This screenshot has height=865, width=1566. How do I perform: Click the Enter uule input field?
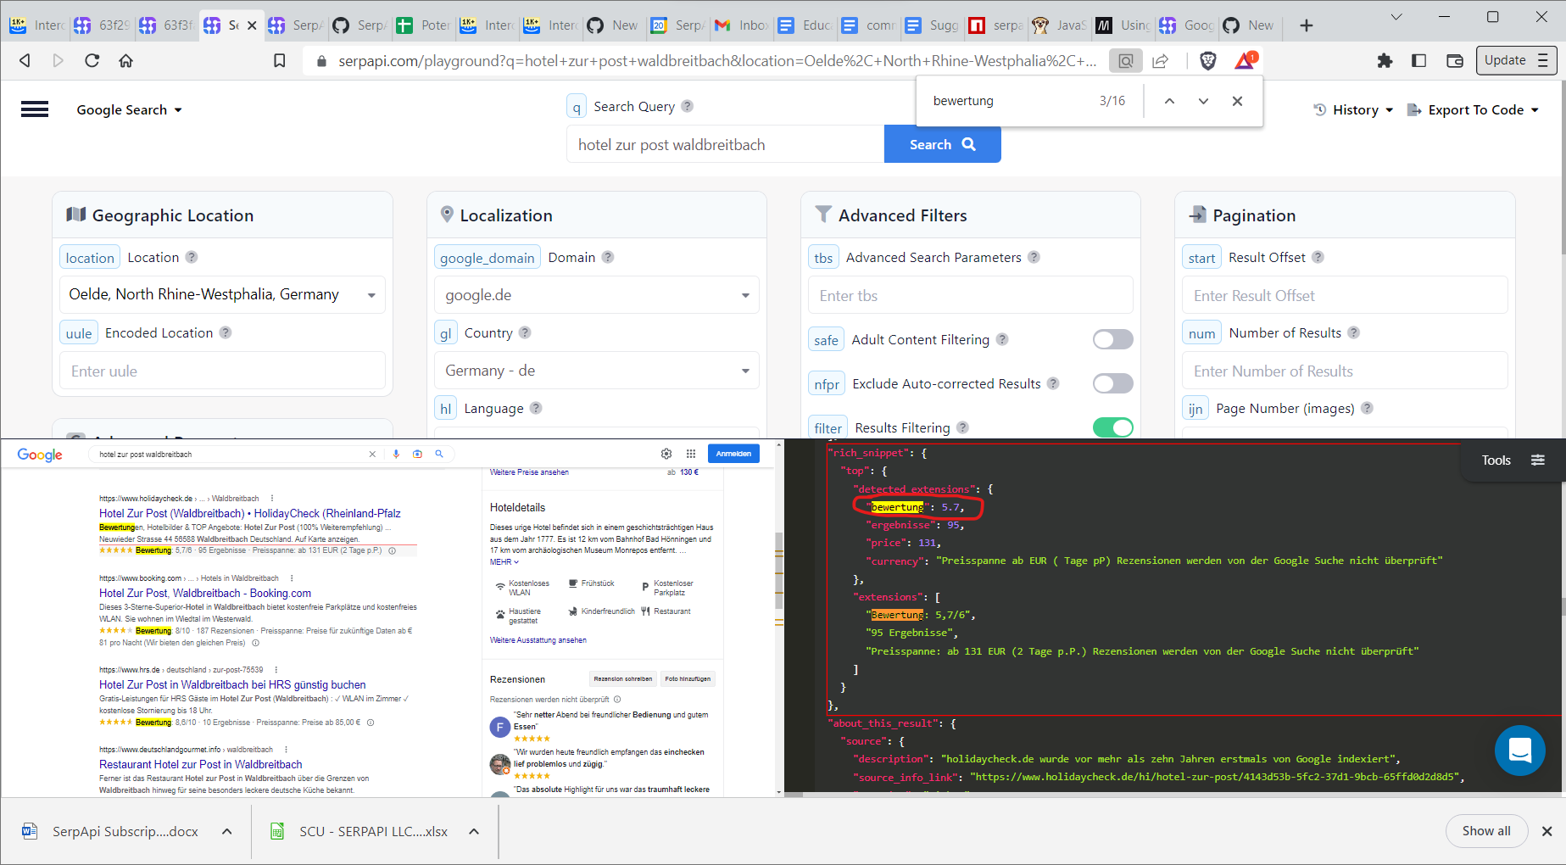pyautogui.click(x=222, y=371)
